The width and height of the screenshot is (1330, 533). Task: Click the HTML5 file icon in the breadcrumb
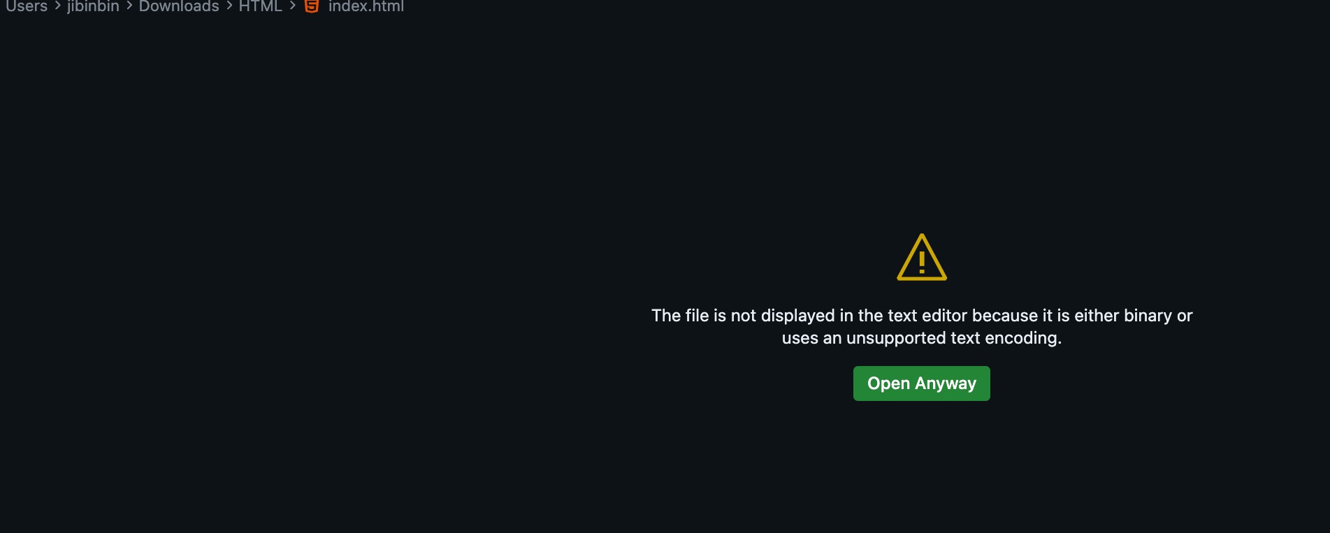(x=312, y=6)
